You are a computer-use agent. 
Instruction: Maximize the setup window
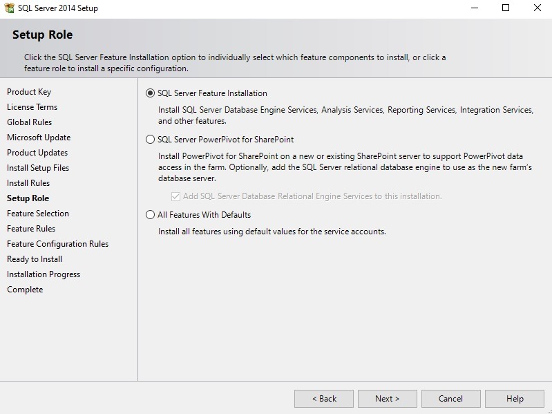(506, 8)
